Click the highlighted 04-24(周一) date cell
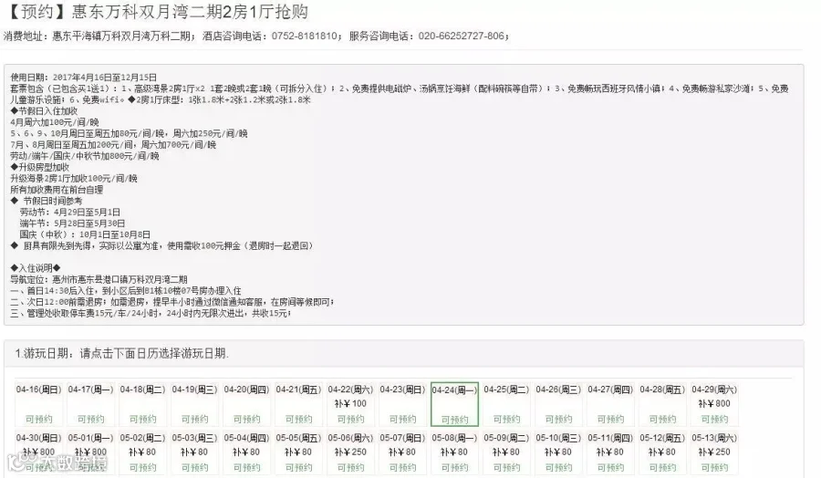 click(x=454, y=404)
